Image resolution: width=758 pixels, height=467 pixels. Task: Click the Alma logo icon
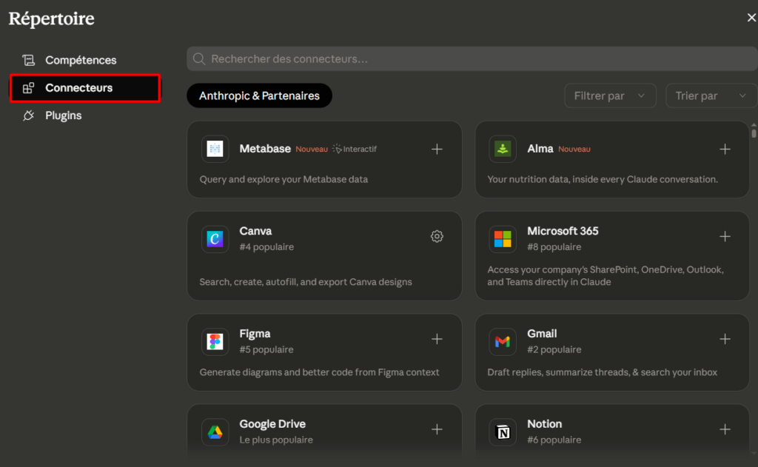[503, 149]
